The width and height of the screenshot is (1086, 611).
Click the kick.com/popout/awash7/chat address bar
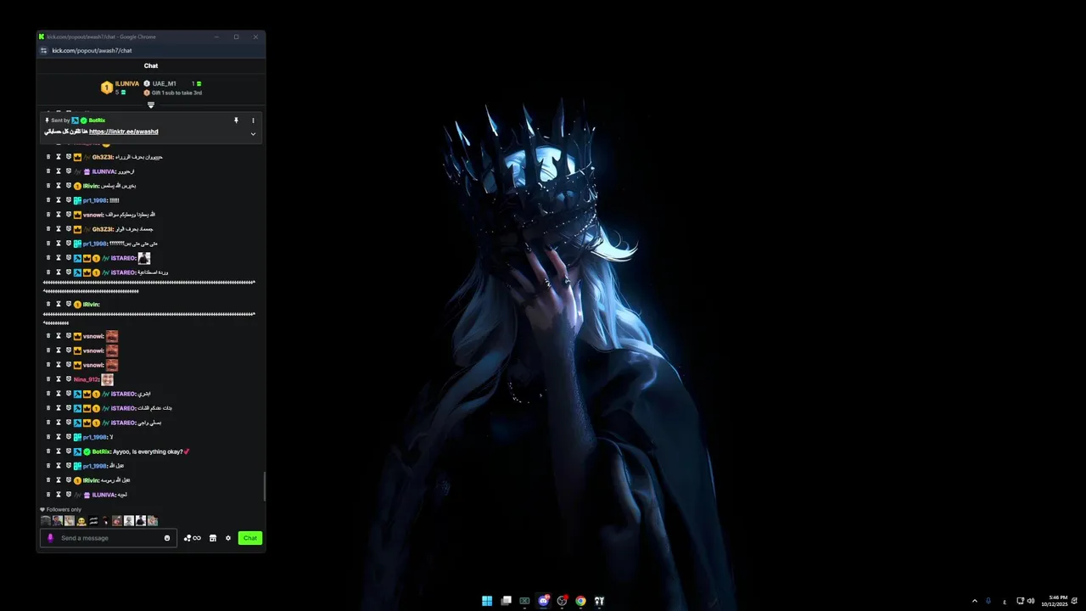click(92, 51)
